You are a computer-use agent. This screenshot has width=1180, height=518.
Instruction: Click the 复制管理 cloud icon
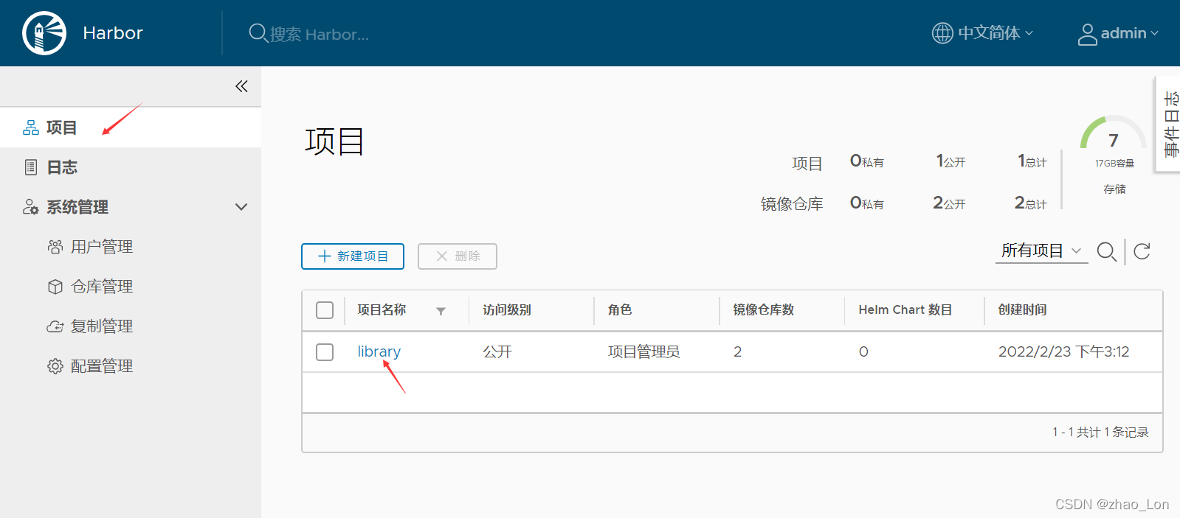pos(55,326)
